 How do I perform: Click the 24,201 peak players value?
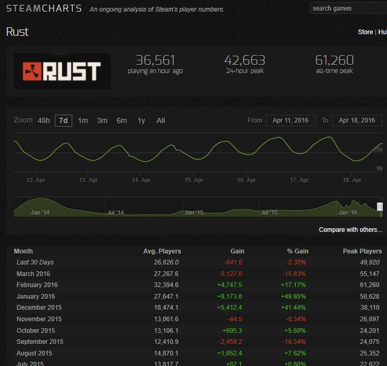pyautogui.click(x=370, y=331)
